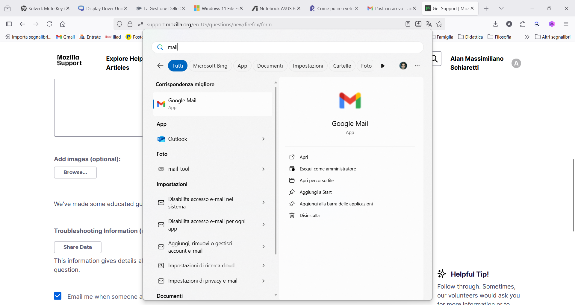This screenshot has width=575, height=305.
Task: Open the Firefox hamburger application menu
Action: 566,24
